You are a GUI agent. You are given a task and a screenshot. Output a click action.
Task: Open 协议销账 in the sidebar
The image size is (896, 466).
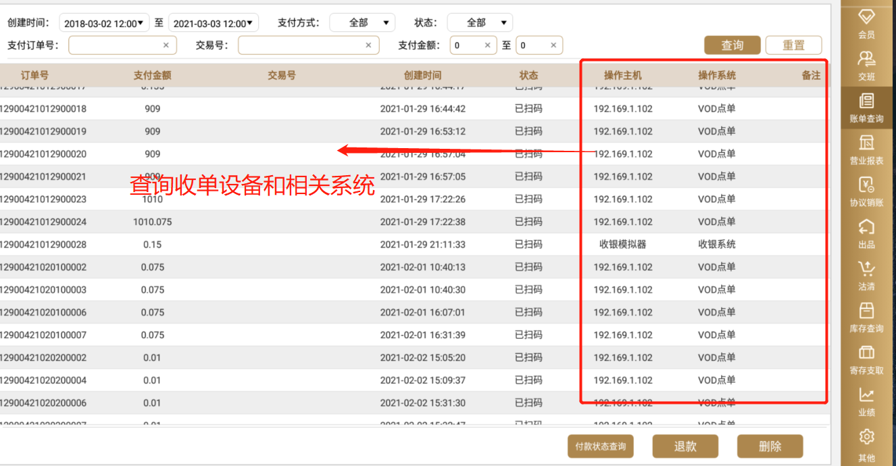coord(866,191)
